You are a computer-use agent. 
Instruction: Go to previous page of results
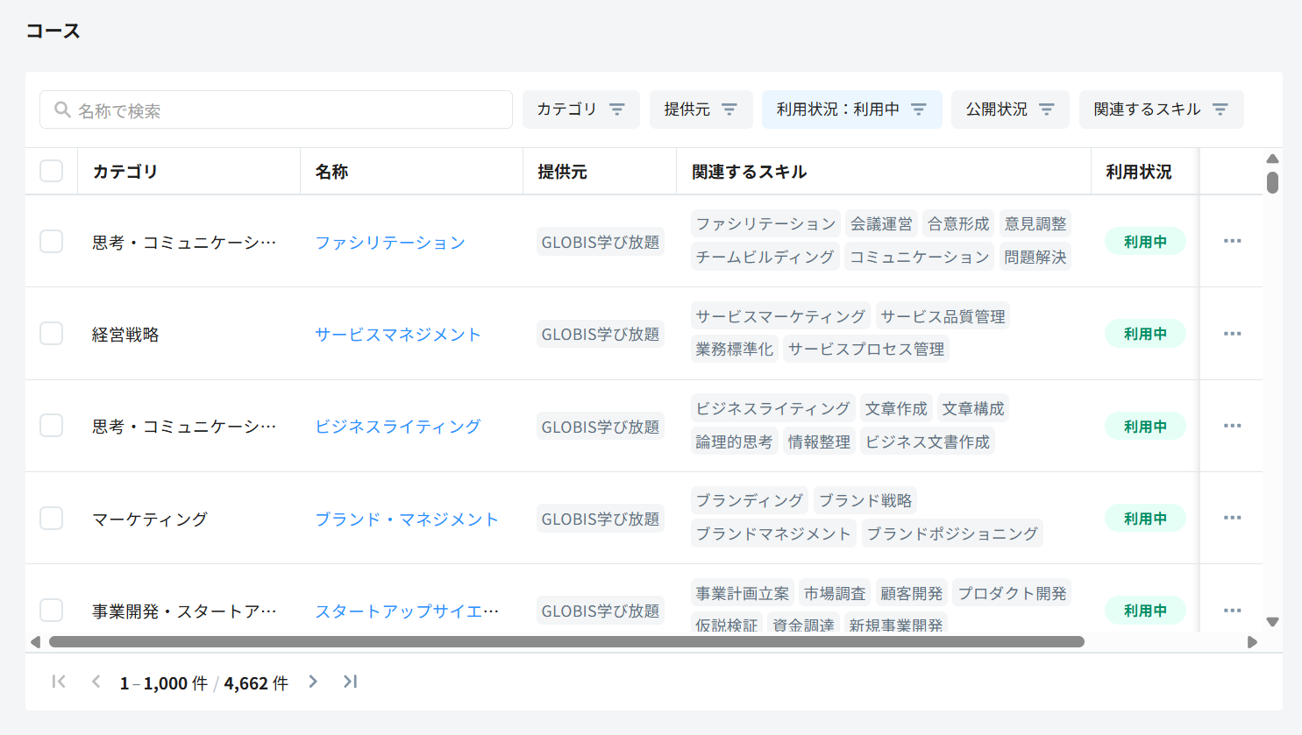[96, 682]
